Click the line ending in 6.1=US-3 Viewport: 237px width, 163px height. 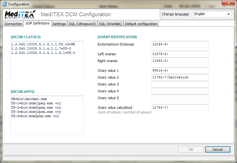click(43, 53)
